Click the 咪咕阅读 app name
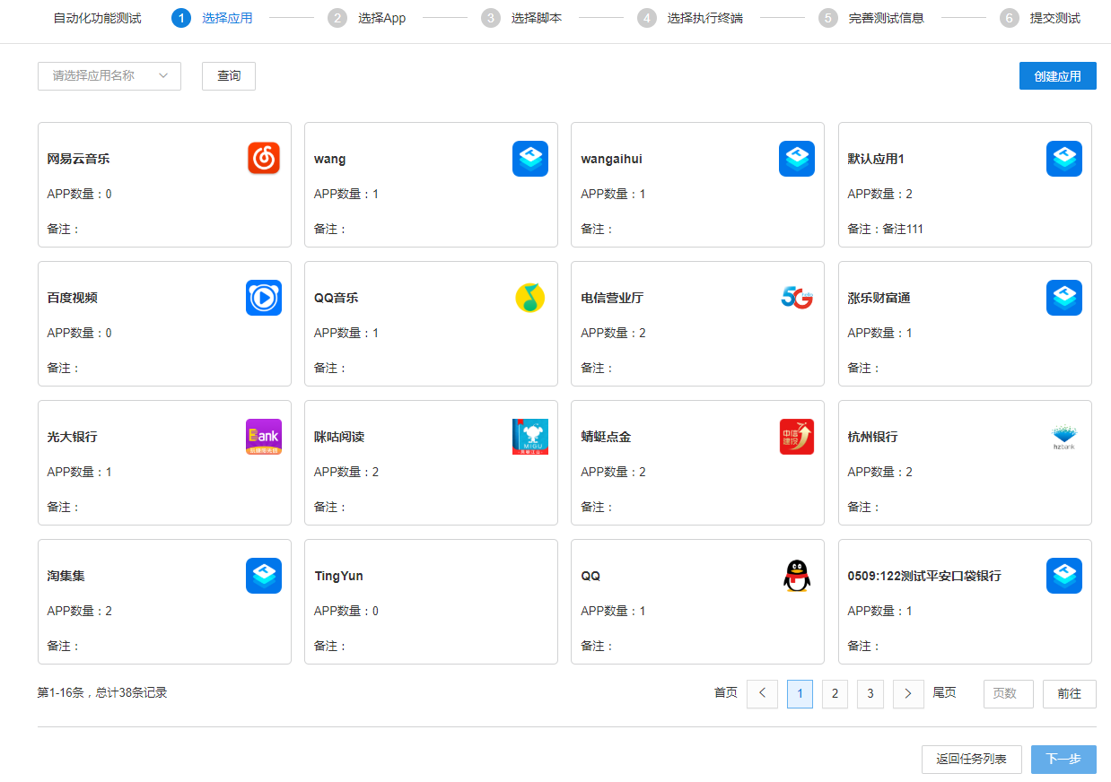The height and width of the screenshot is (782, 1111). coord(339,438)
